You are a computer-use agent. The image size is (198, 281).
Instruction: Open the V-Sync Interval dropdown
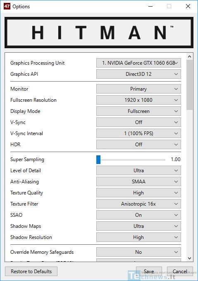[138, 133]
